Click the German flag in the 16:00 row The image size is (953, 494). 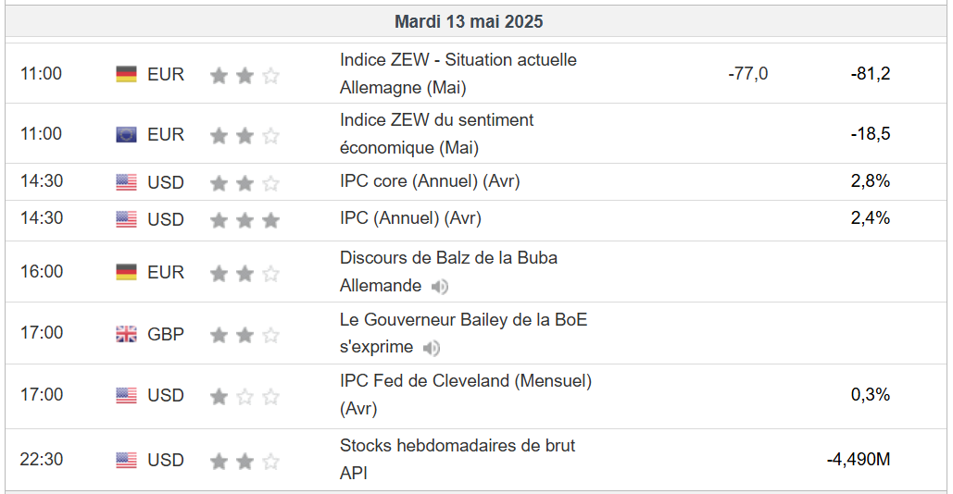126,272
